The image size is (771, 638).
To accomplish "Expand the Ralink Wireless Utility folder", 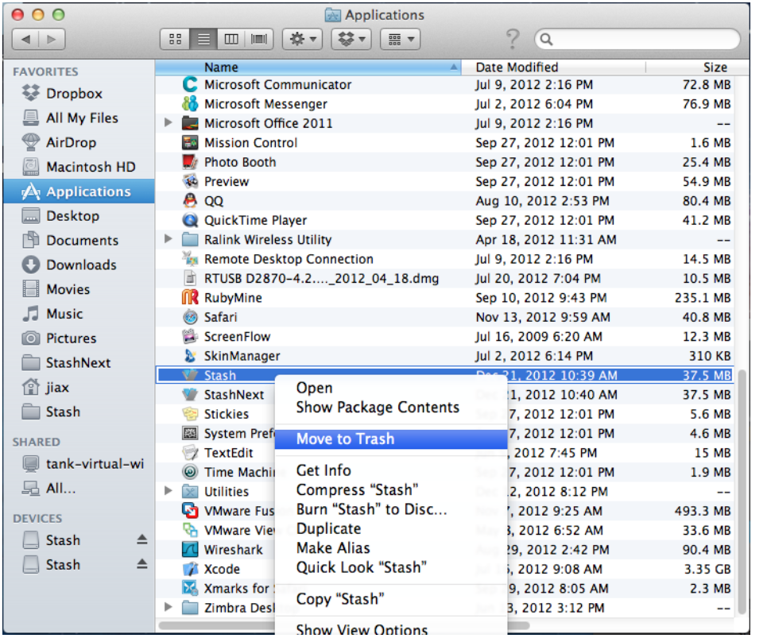I will tap(168, 239).
